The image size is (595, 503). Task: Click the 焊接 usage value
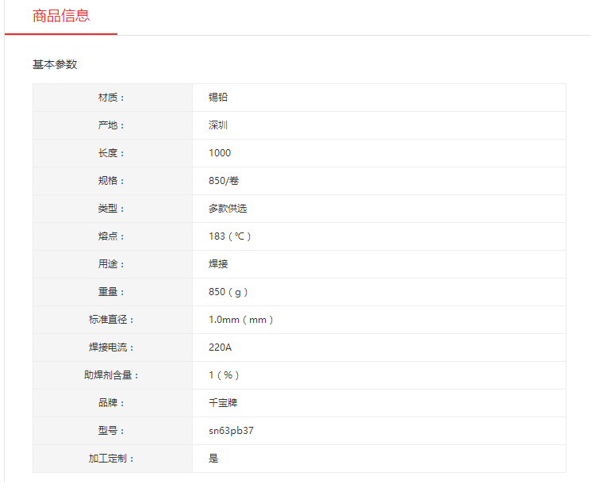[218, 264]
